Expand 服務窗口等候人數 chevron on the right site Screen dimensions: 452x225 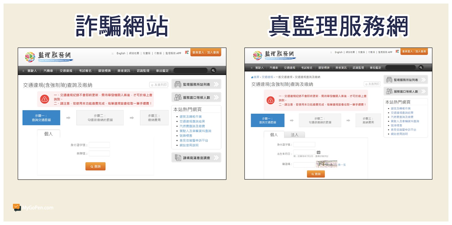coord(423,91)
